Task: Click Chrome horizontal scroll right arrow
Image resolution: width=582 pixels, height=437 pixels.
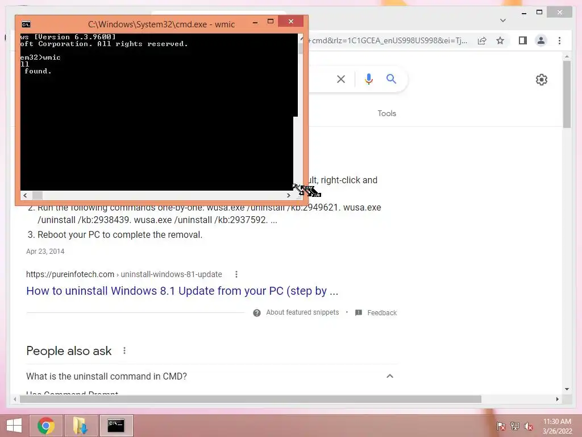Action: (557, 399)
